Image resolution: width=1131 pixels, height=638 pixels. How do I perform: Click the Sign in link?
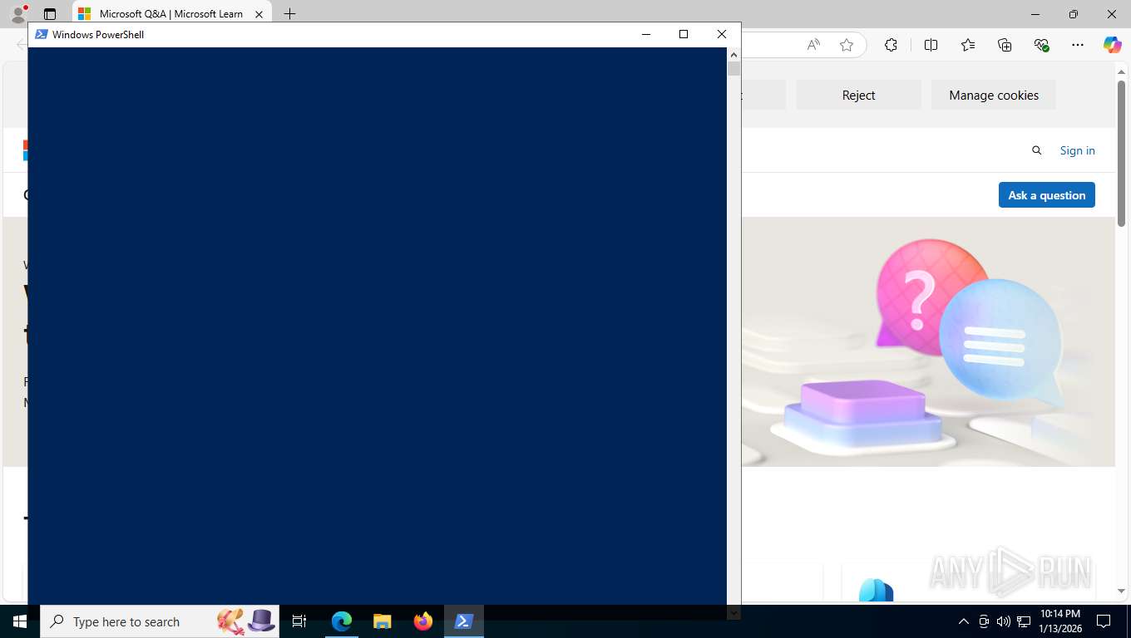(1077, 150)
